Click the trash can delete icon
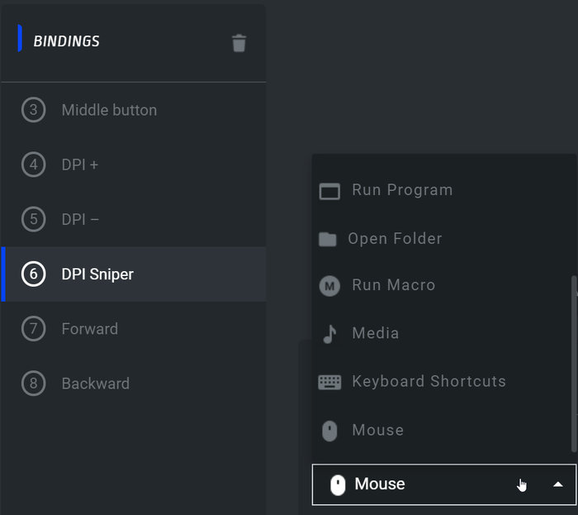This screenshot has height=515, width=578. pos(239,43)
